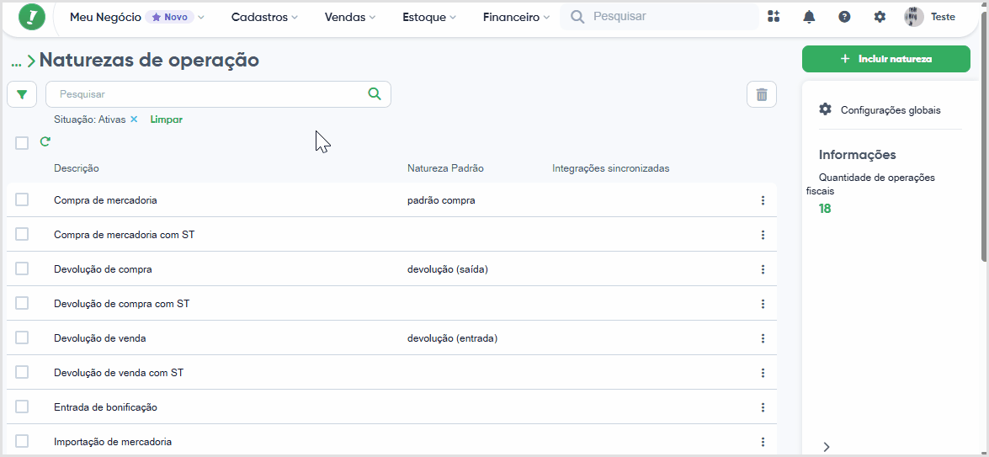Toggle the select-all checkbox above the list
Image resolution: width=989 pixels, height=457 pixels.
click(x=22, y=143)
